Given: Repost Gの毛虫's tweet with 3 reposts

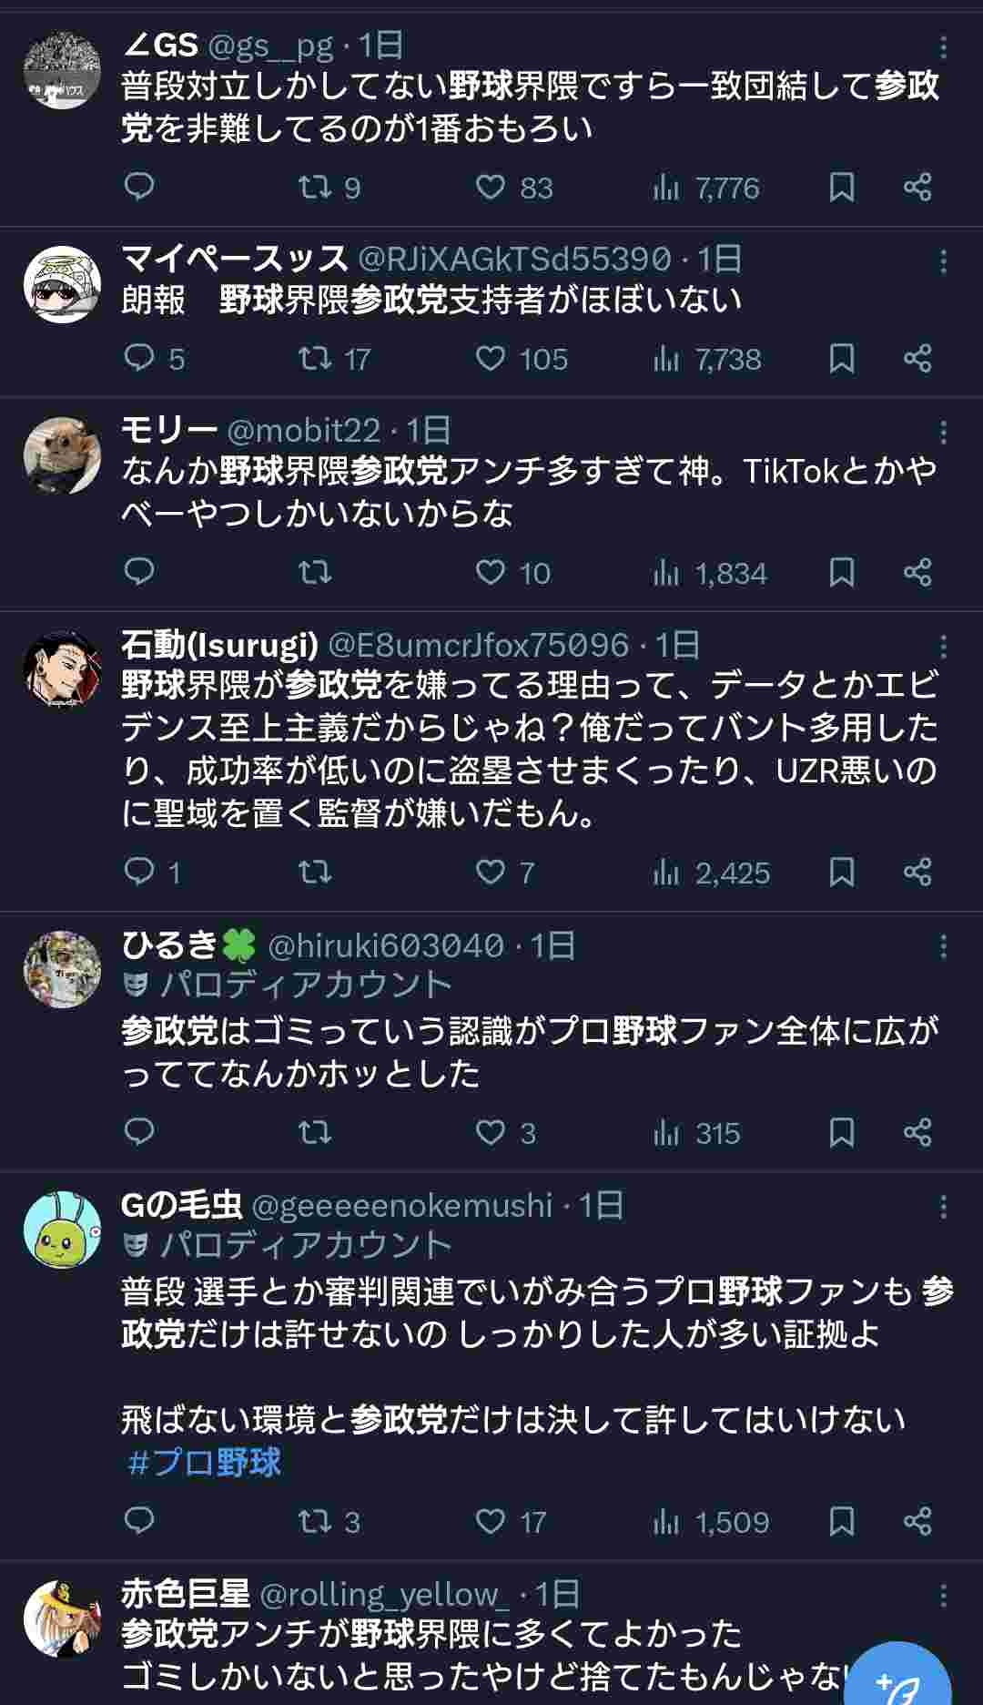Looking at the screenshot, I should [x=316, y=1521].
